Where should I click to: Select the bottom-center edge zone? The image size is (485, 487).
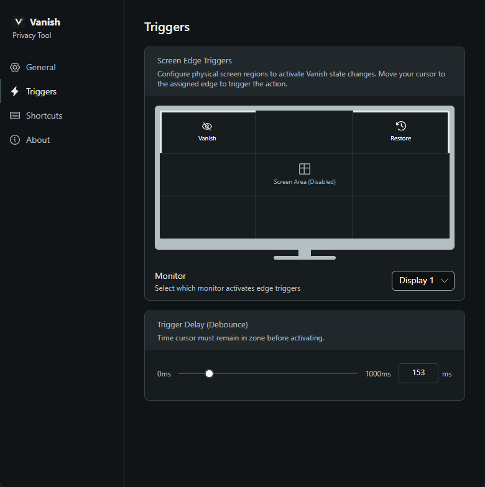coord(305,217)
